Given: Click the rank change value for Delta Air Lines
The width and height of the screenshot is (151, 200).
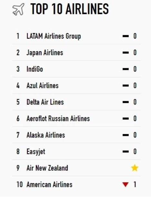Looking at the screenshot, I should [x=135, y=102].
